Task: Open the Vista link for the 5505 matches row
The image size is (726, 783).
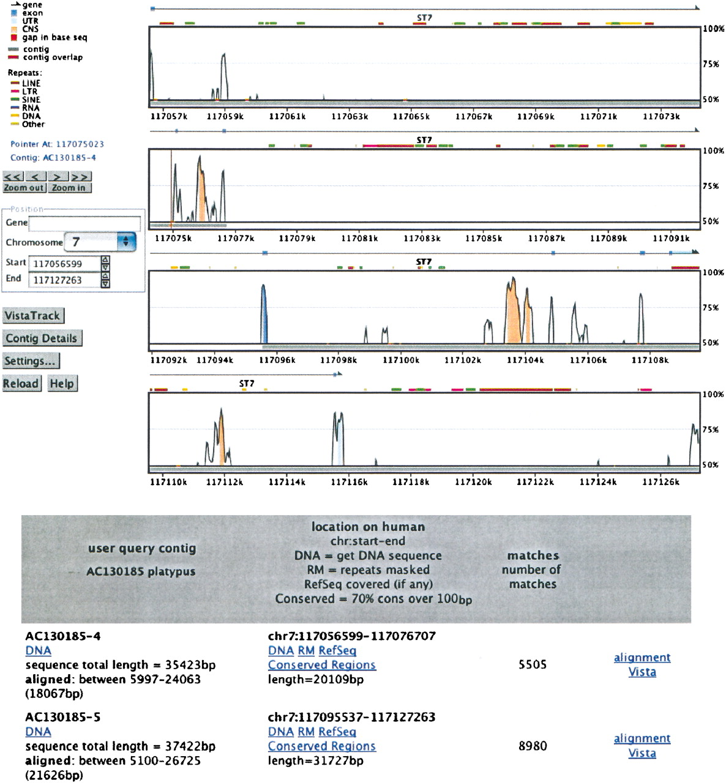Action: [642, 672]
